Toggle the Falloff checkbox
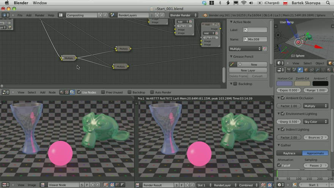Screen dimensions: 334x188 click(x=279, y=165)
